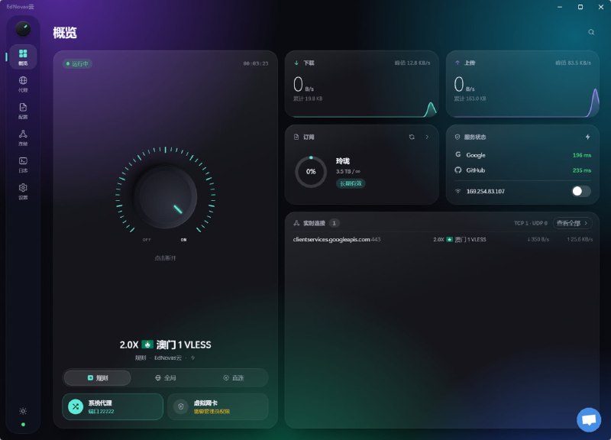Click the GitHub icon in 服务状态 card
This screenshot has width=611, height=440.
coord(457,170)
